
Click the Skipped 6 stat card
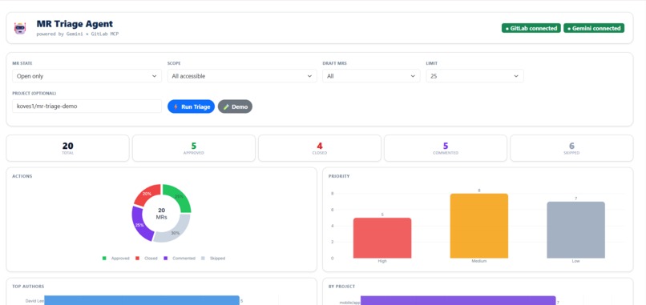[571, 148]
